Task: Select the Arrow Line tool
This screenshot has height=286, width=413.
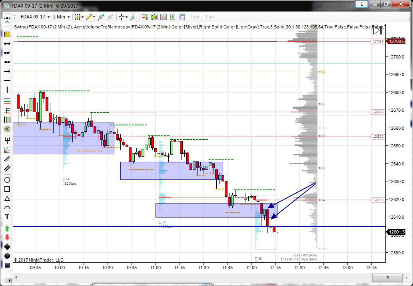Action: (x=7, y=71)
